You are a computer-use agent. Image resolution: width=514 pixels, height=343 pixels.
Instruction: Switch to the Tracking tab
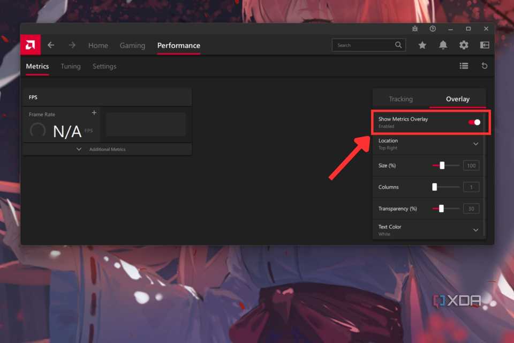point(400,99)
